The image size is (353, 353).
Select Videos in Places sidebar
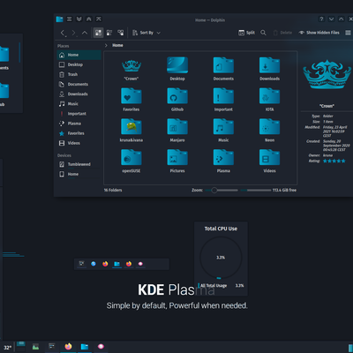click(x=79, y=143)
